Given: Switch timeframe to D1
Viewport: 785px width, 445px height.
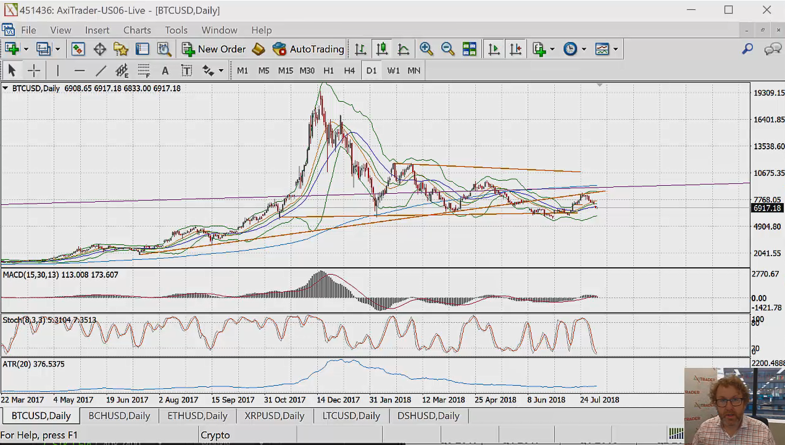Looking at the screenshot, I should [371, 70].
